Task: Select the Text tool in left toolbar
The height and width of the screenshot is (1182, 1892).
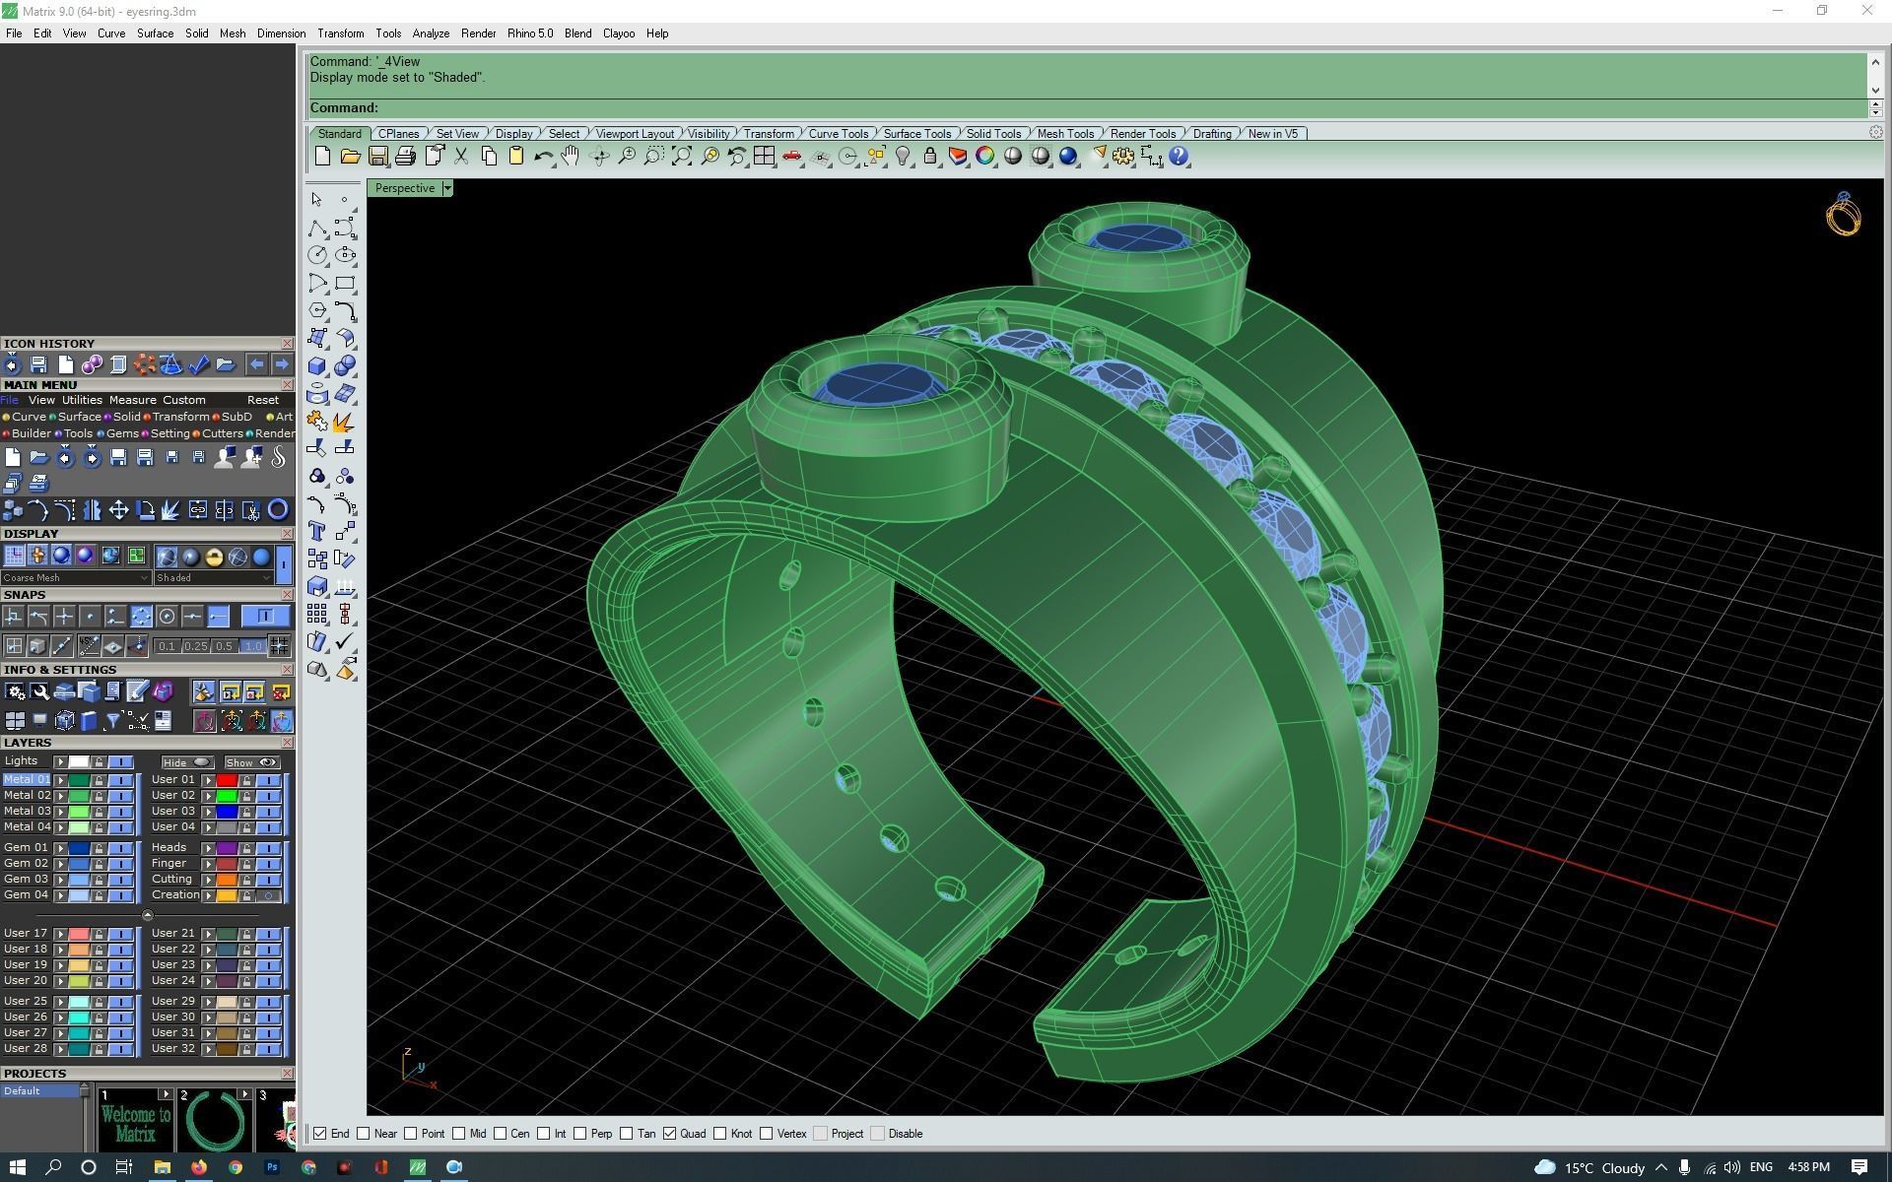Action: (x=317, y=532)
